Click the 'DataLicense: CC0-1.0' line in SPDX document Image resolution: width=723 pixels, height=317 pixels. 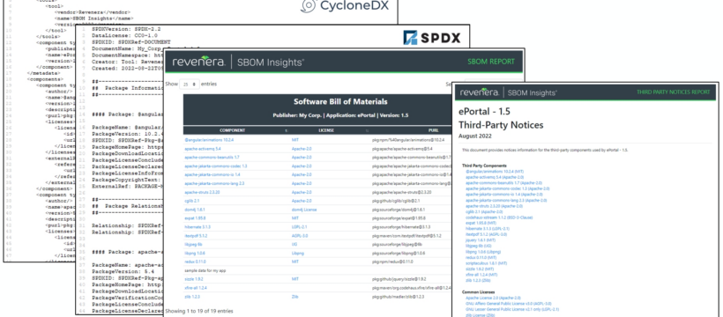(124, 35)
